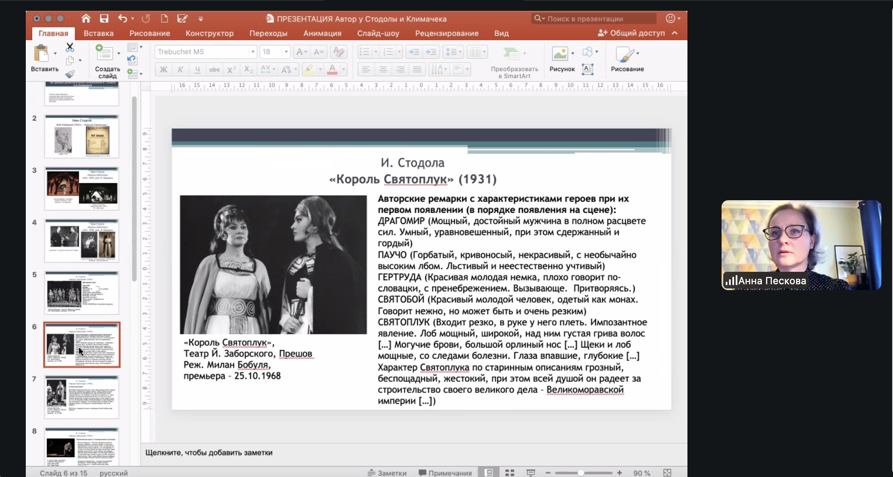Click the zoom slider handle
This screenshot has height=477, width=893.
tap(581, 473)
